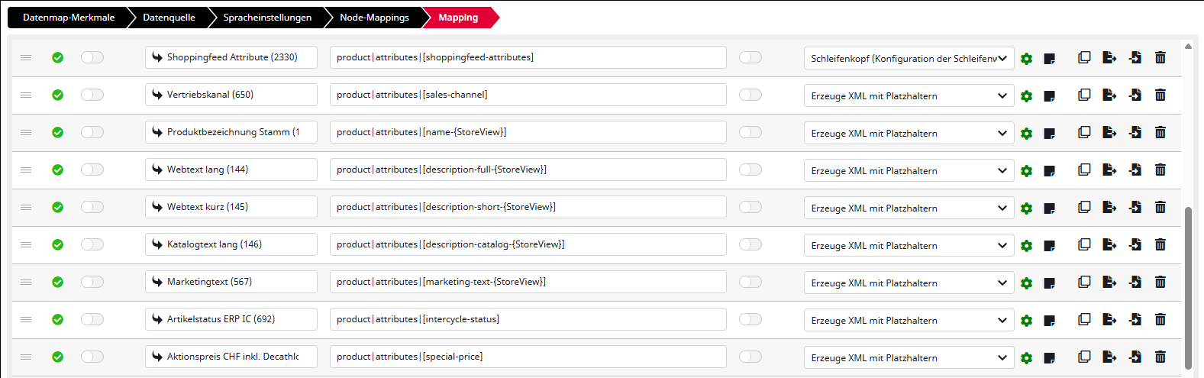Expand Erzeuge XML dropdown for Webtext kurz
This screenshot has width=1204, height=378.
[x=909, y=208]
